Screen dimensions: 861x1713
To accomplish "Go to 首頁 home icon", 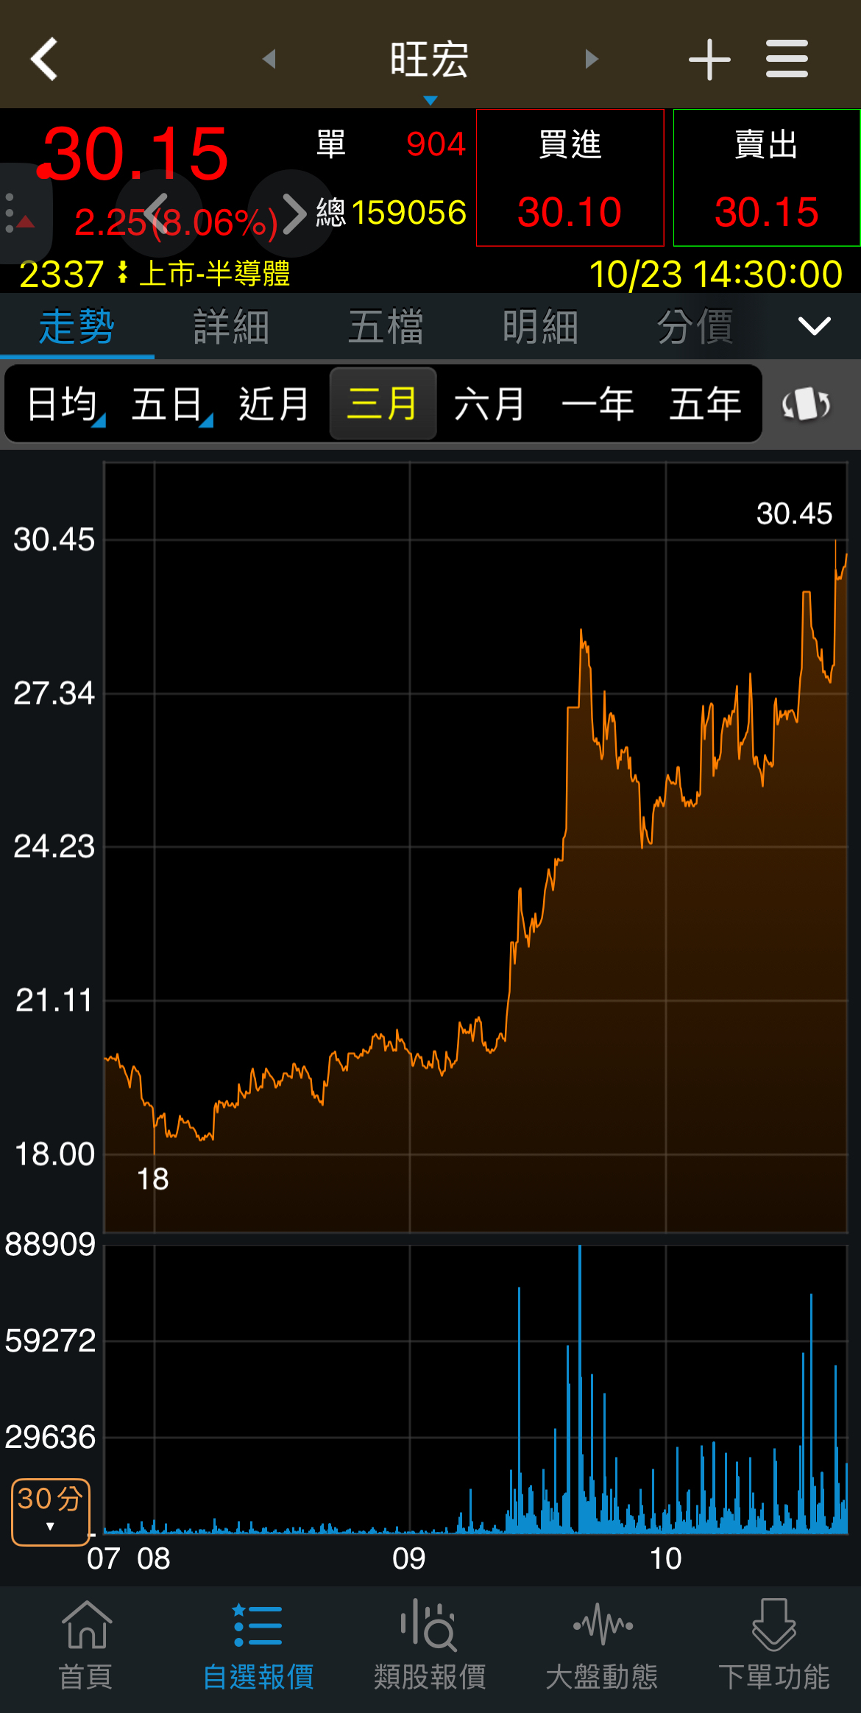I will pos(86,1646).
